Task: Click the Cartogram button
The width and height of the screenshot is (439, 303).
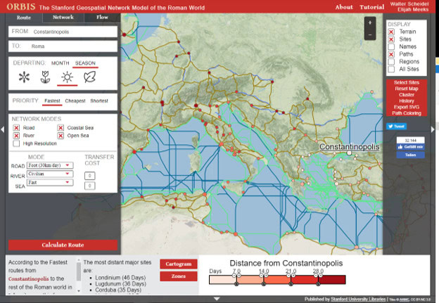Action: (179, 264)
